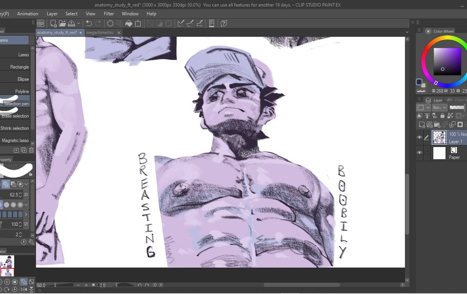Open the support help speech-bubble icon
467x294 pixels.
click(x=224, y=23)
